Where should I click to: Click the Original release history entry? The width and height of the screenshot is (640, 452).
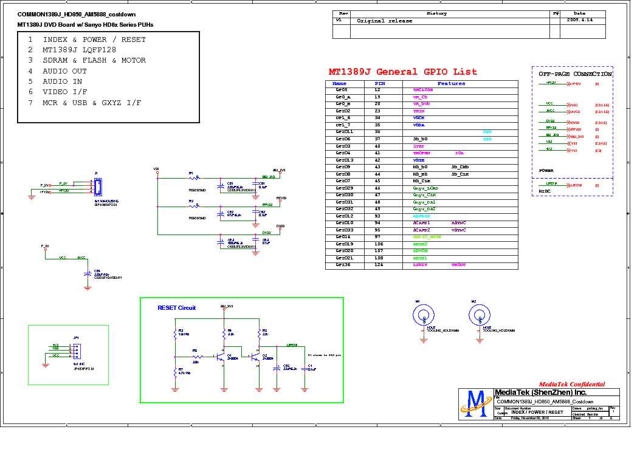tap(385, 21)
